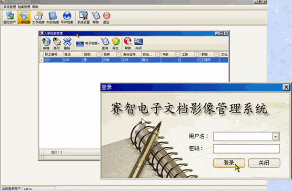Open the 系统管理 menu

(9, 7)
